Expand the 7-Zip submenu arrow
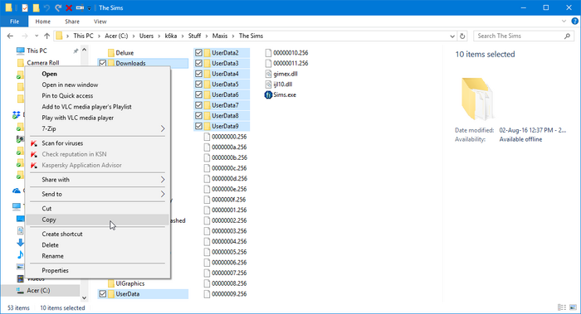 (163, 128)
